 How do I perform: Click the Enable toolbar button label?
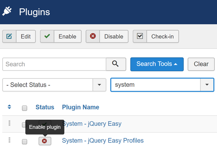(67, 36)
